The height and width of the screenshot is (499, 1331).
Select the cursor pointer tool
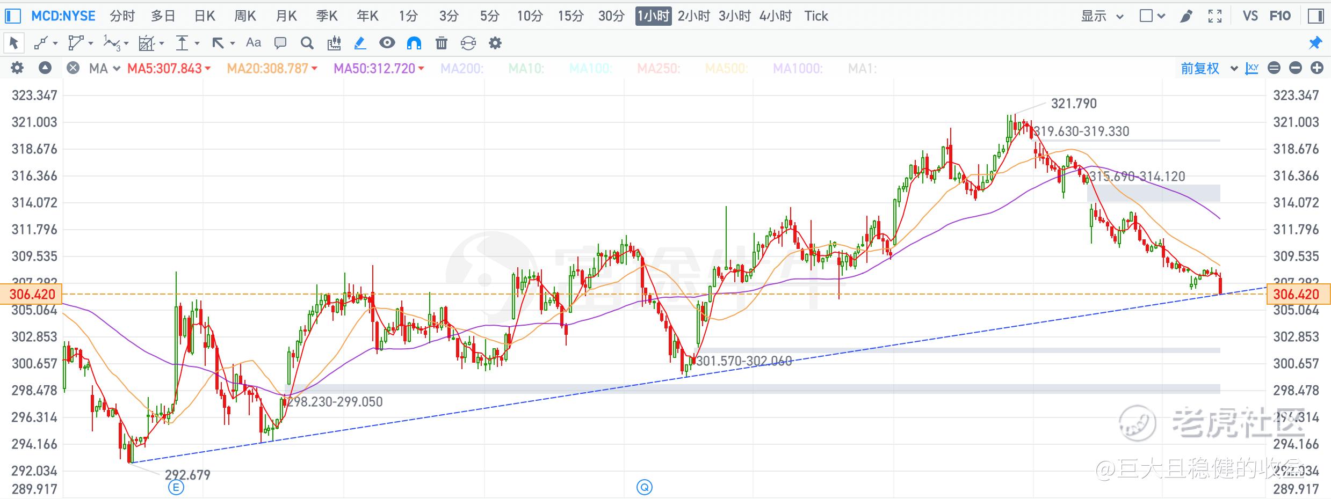click(x=14, y=43)
